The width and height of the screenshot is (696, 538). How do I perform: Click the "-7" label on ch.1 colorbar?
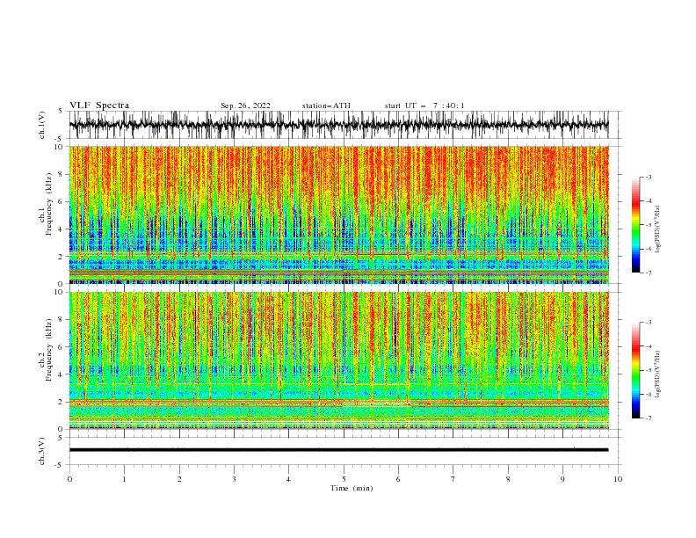649,273
